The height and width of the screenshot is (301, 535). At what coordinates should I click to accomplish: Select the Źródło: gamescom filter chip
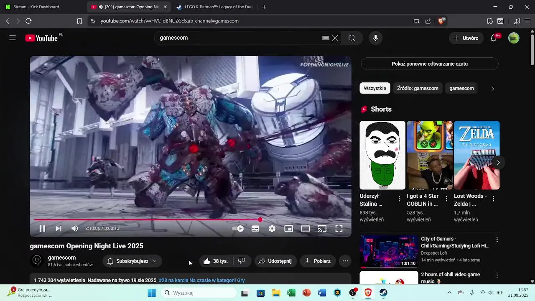(418, 88)
